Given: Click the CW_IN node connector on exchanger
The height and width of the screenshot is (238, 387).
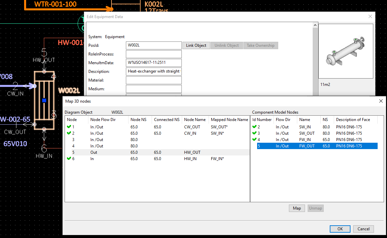Looking at the screenshot, I should tap(34, 86).
